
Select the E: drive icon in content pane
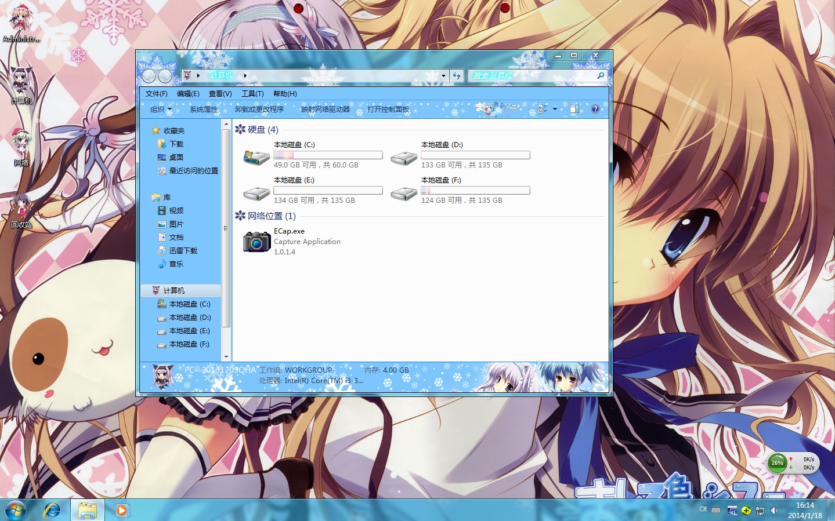click(256, 193)
